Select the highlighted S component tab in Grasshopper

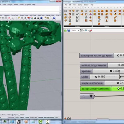point(82,7)
